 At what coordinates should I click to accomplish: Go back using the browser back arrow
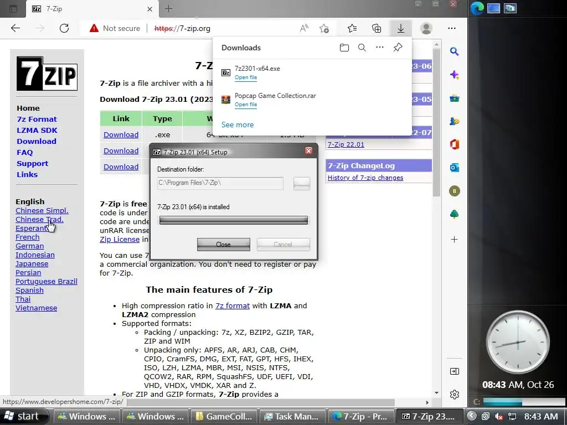16,28
